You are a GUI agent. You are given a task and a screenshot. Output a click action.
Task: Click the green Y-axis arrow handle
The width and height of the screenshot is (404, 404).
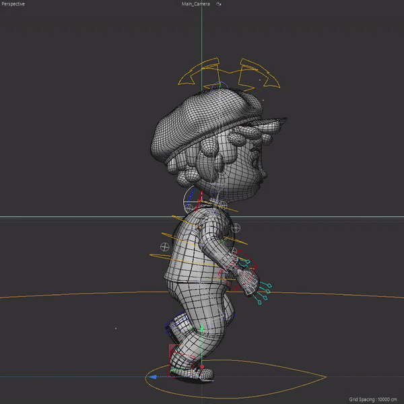tap(202, 329)
